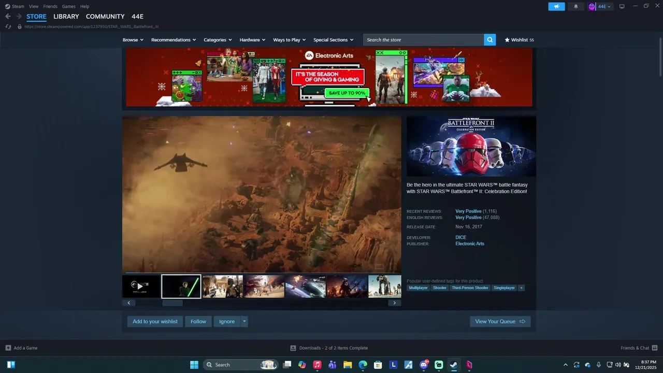Go back using the back arrow
The image size is (663, 373).
click(x=8, y=17)
